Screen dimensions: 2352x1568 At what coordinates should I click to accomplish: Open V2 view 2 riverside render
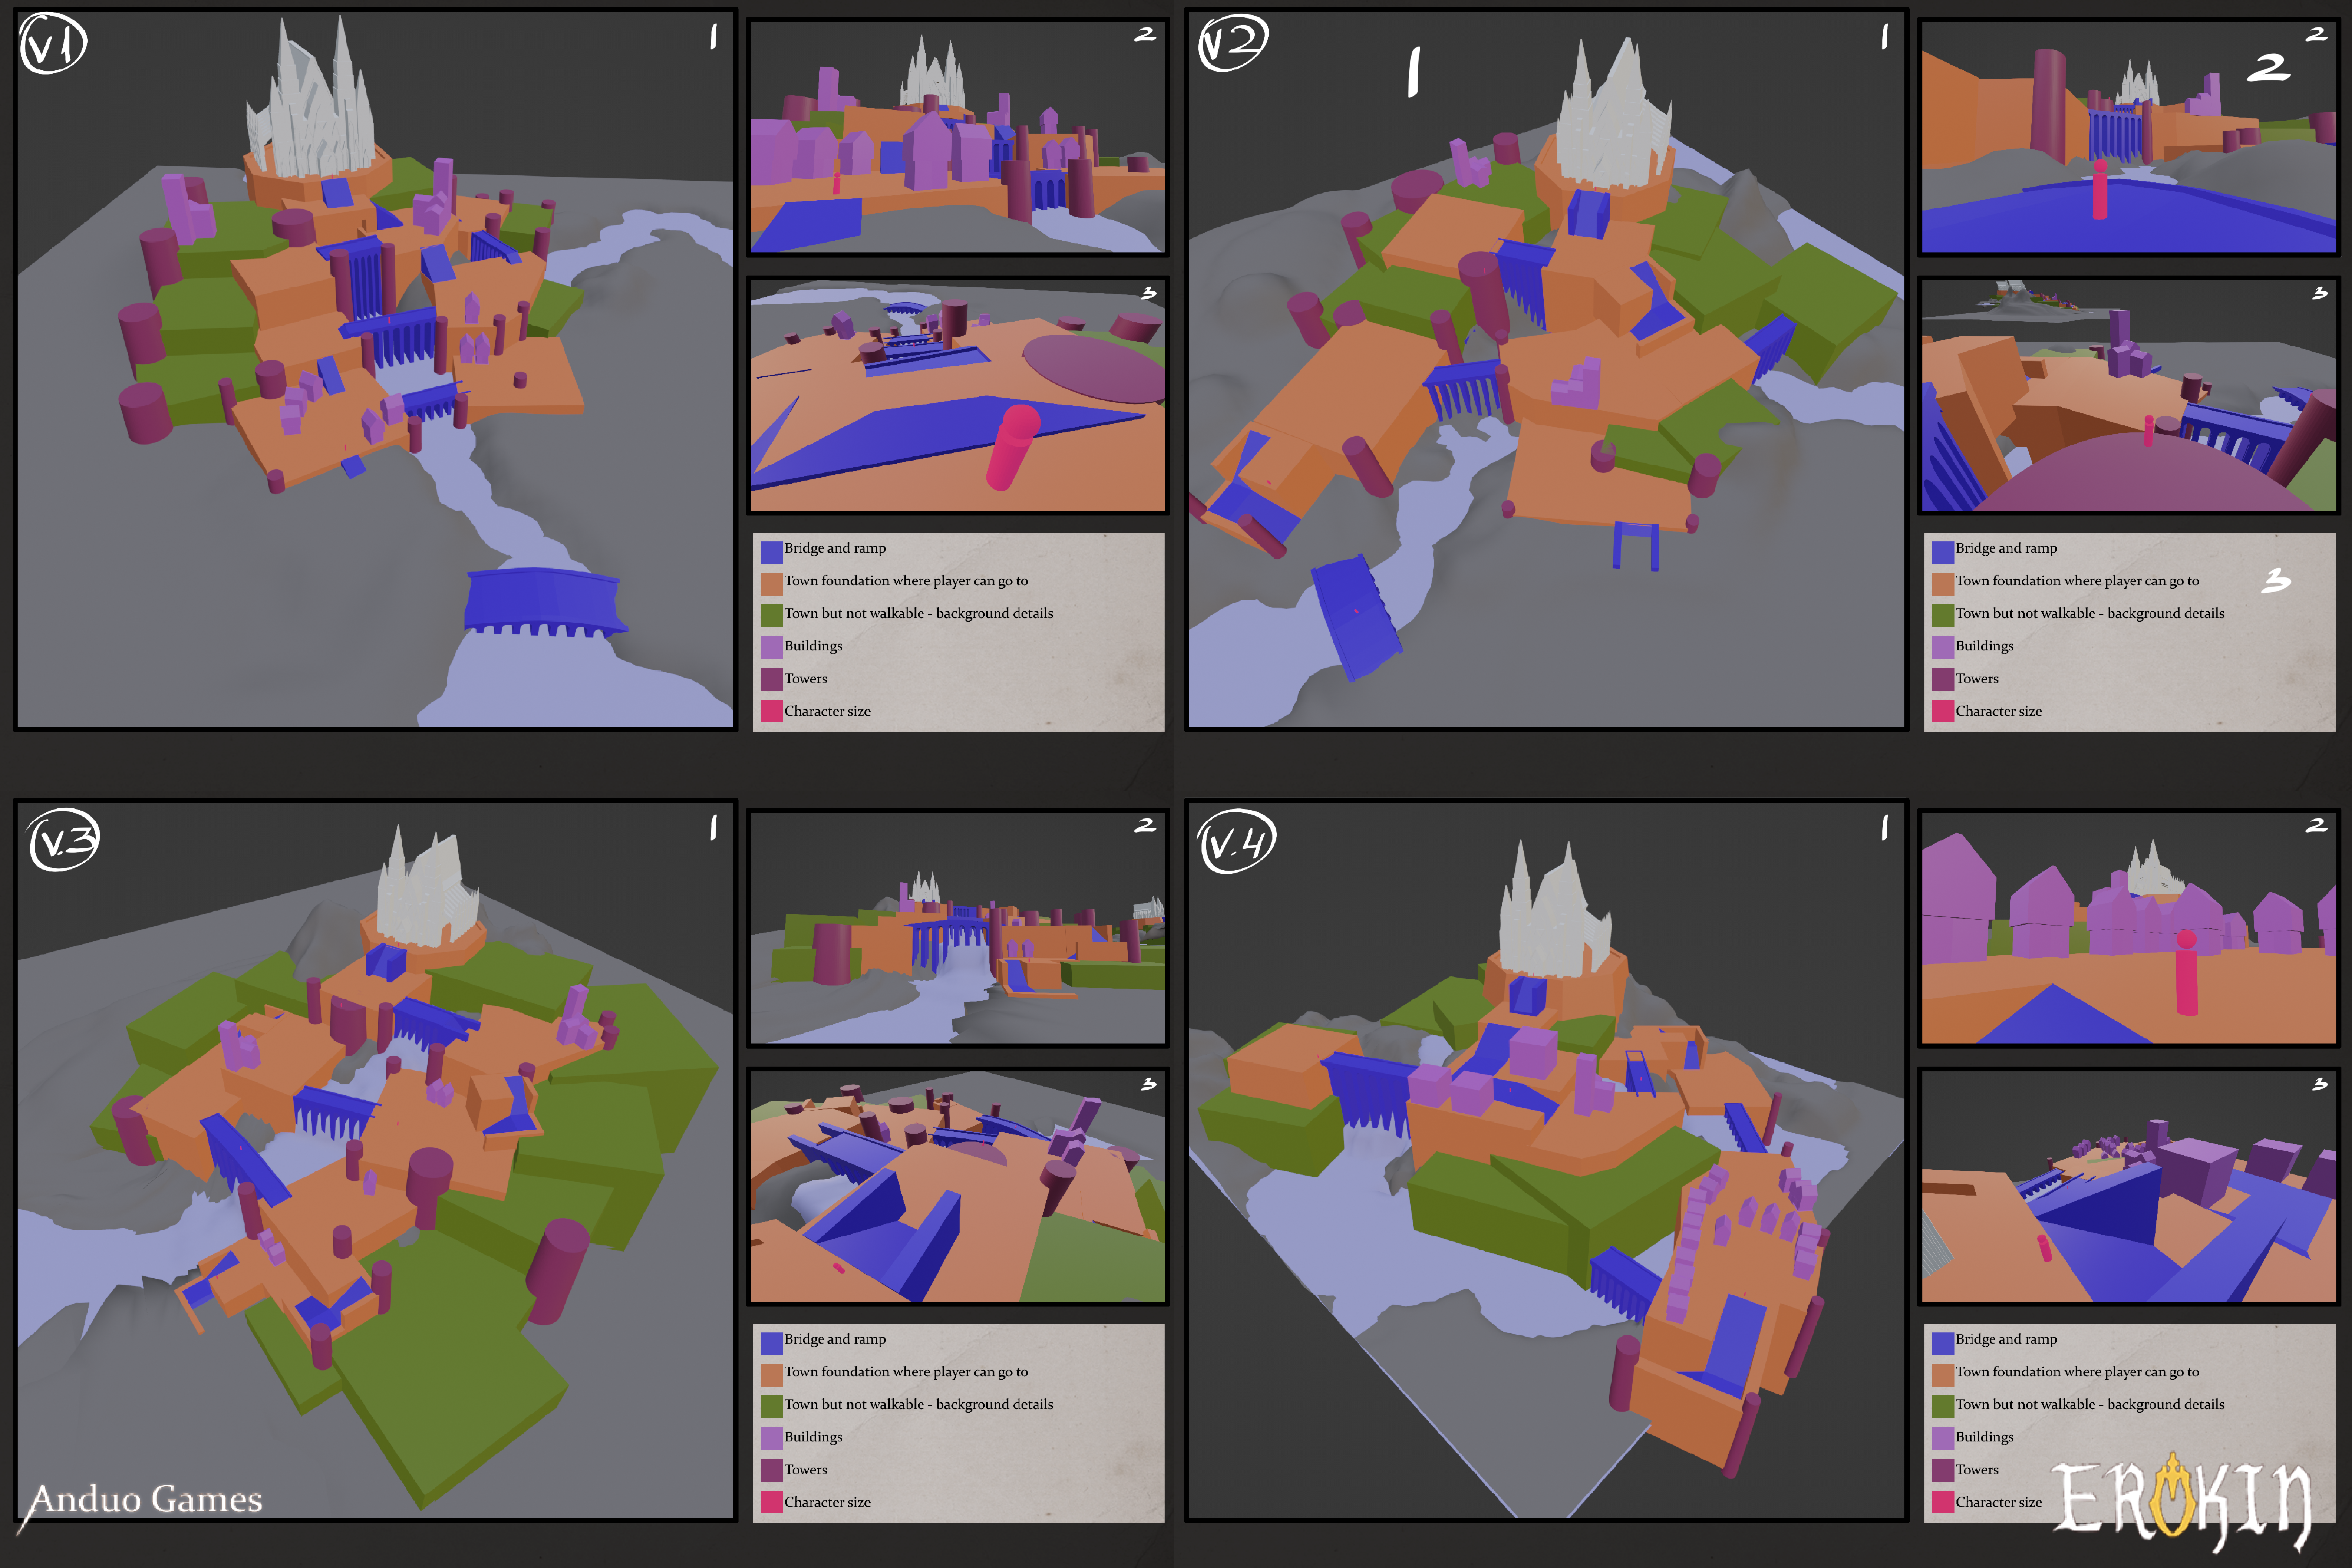pyautogui.click(x=2129, y=137)
